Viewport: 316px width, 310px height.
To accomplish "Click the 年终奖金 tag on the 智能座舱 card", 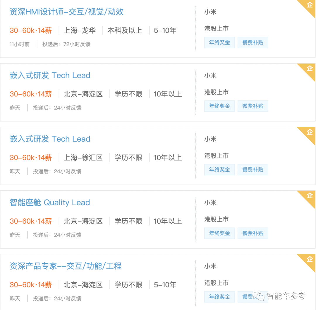I will 219,233.
